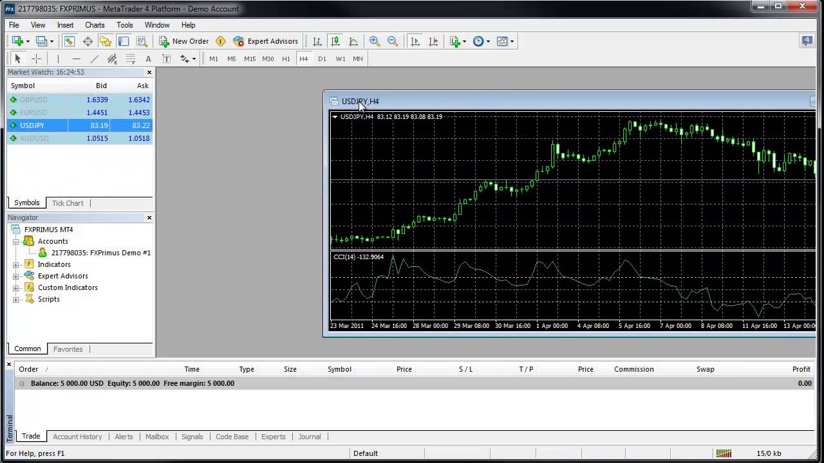Sort orders by Profit column
Screen dimensions: 824x463
click(801, 369)
